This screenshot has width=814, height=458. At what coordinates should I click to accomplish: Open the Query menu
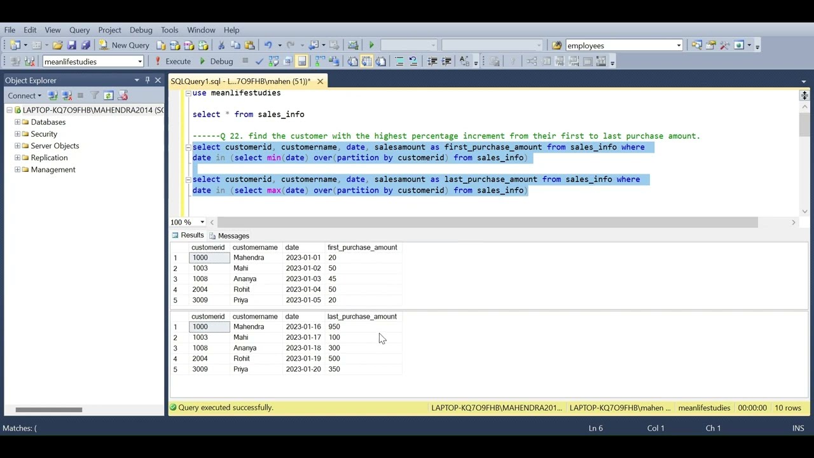click(x=79, y=30)
